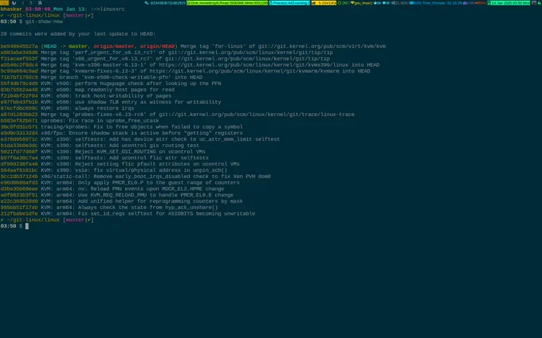Click the network upload rate indicator
542x338 pixels.
(x=386, y=2)
